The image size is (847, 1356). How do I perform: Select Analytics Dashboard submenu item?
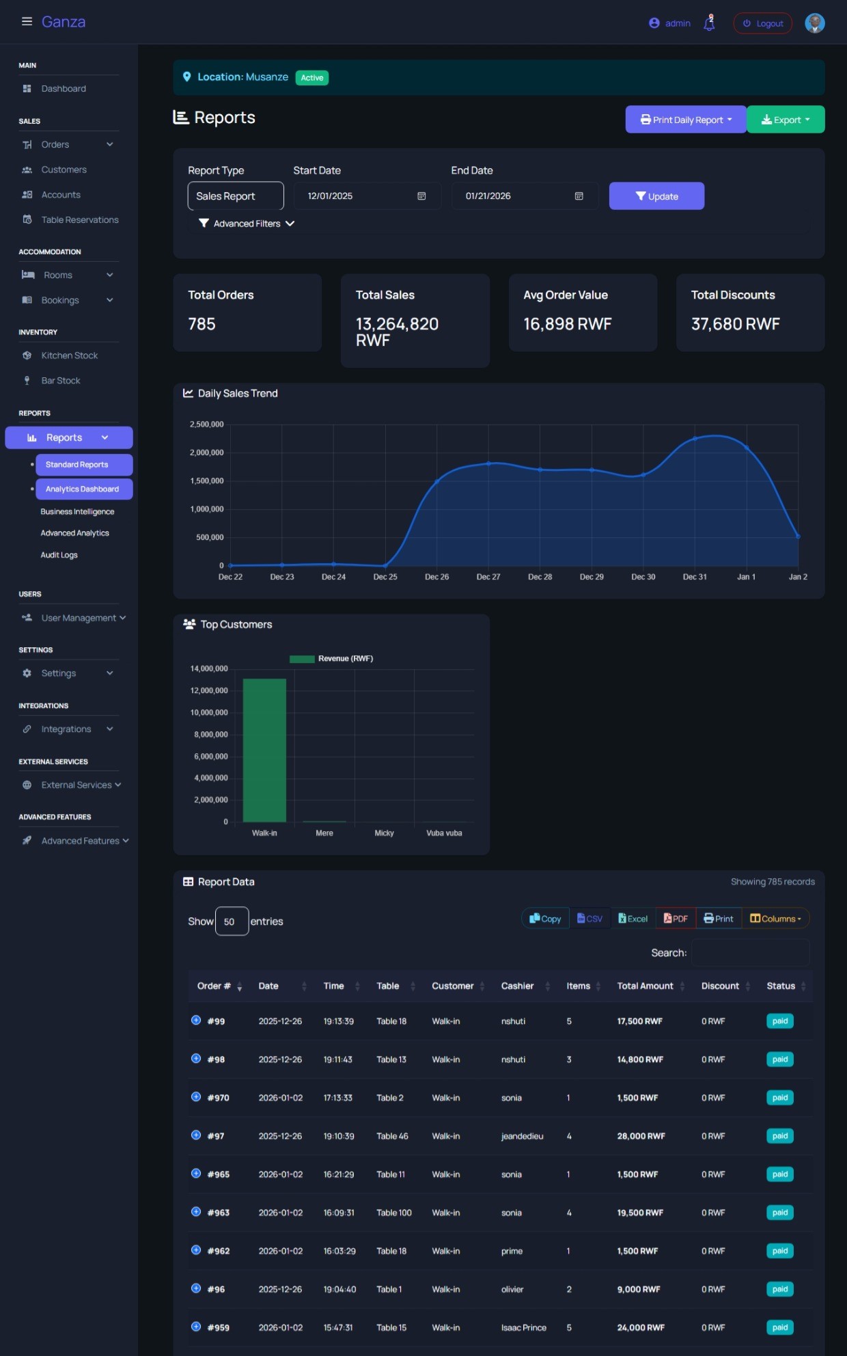click(x=84, y=489)
